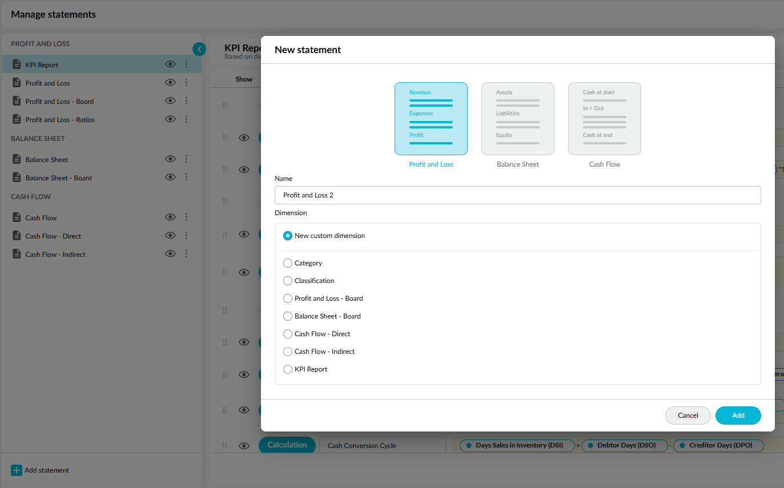Click the statement Name input field
784x488 pixels.
[x=517, y=195]
